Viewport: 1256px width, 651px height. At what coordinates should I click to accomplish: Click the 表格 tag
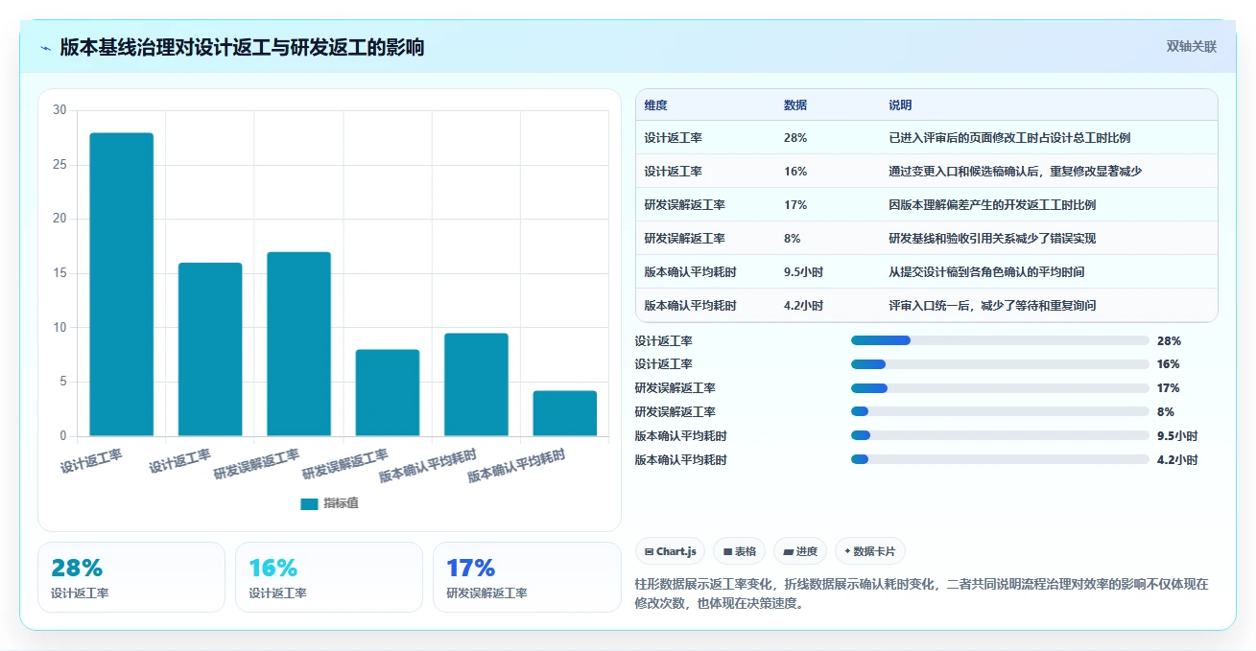click(x=739, y=551)
